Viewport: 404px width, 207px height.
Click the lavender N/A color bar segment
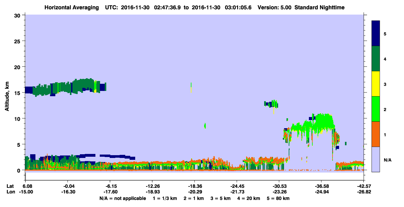click(376, 159)
